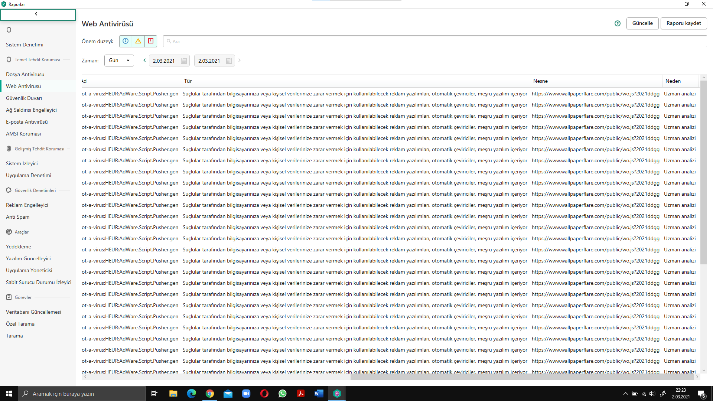Click the green help question mark icon

coord(618,23)
